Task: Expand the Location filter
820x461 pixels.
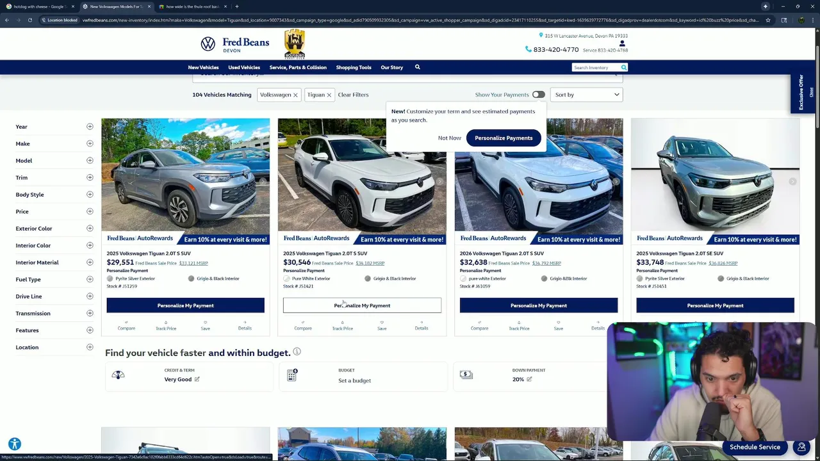Action: click(x=90, y=347)
